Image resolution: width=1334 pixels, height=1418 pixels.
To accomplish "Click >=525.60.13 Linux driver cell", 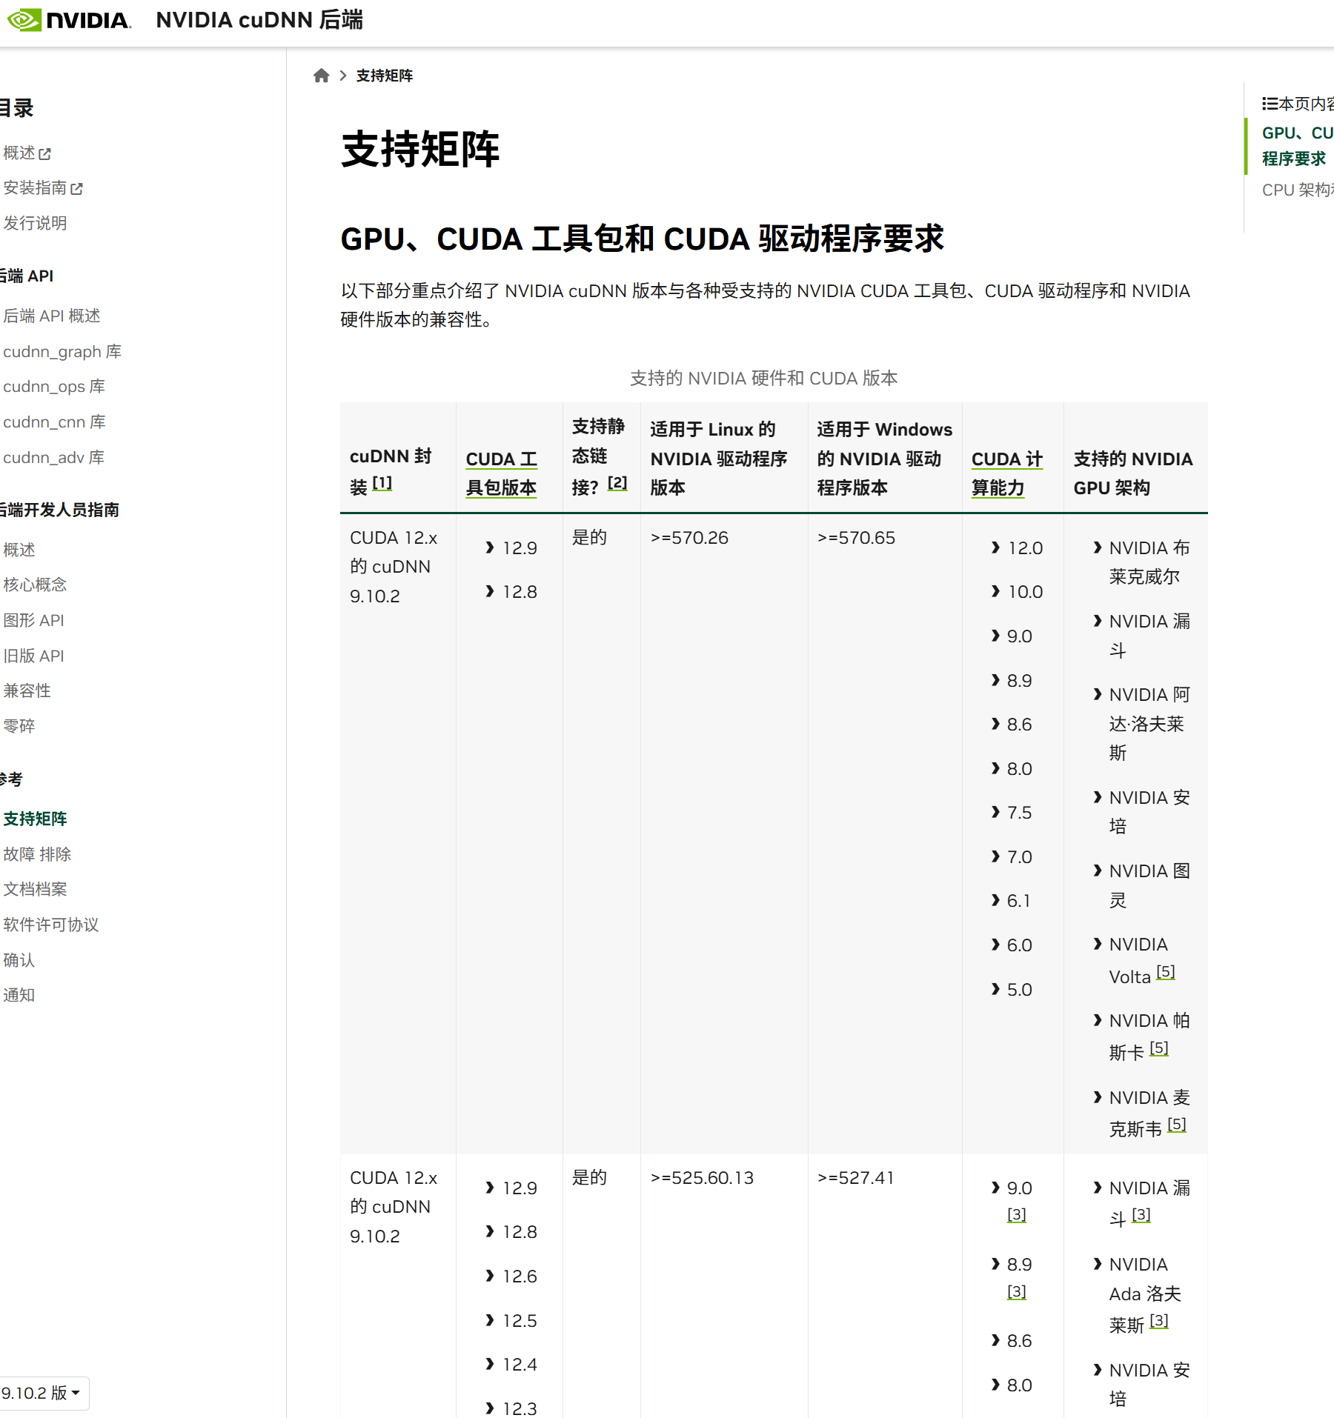I will pyautogui.click(x=702, y=1178).
